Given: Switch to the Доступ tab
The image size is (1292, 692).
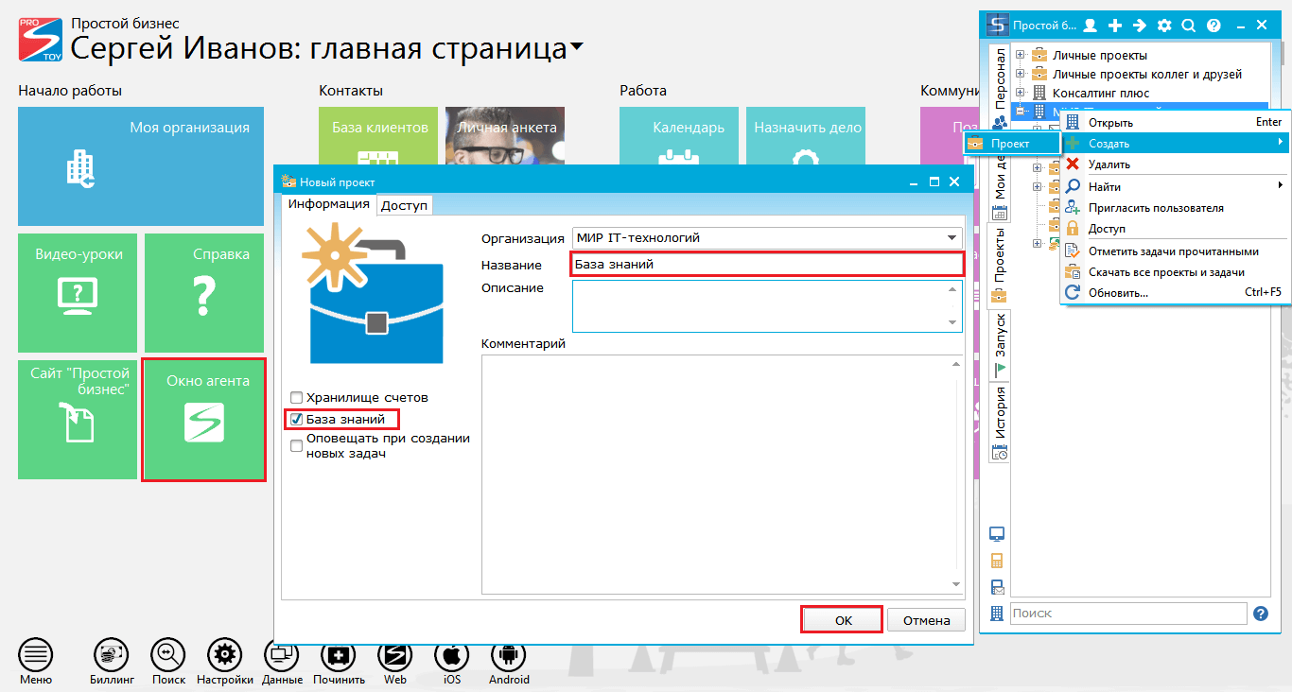Looking at the screenshot, I should coord(404,203).
